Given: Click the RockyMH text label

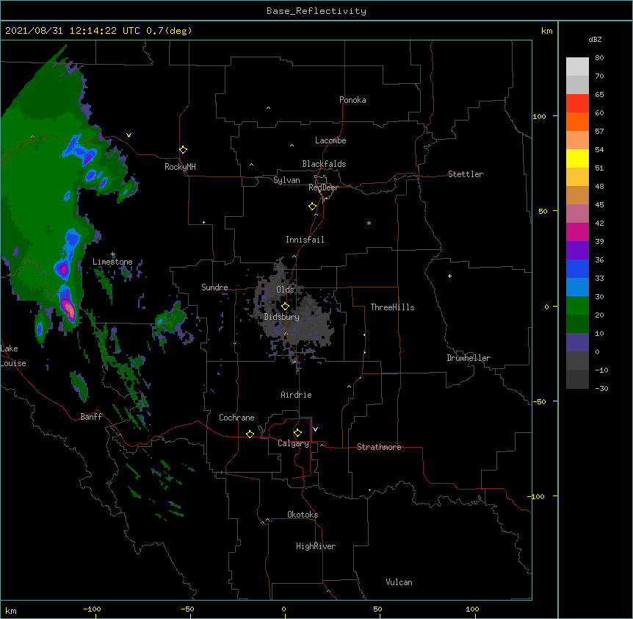Looking at the screenshot, I should pos(180,167).
